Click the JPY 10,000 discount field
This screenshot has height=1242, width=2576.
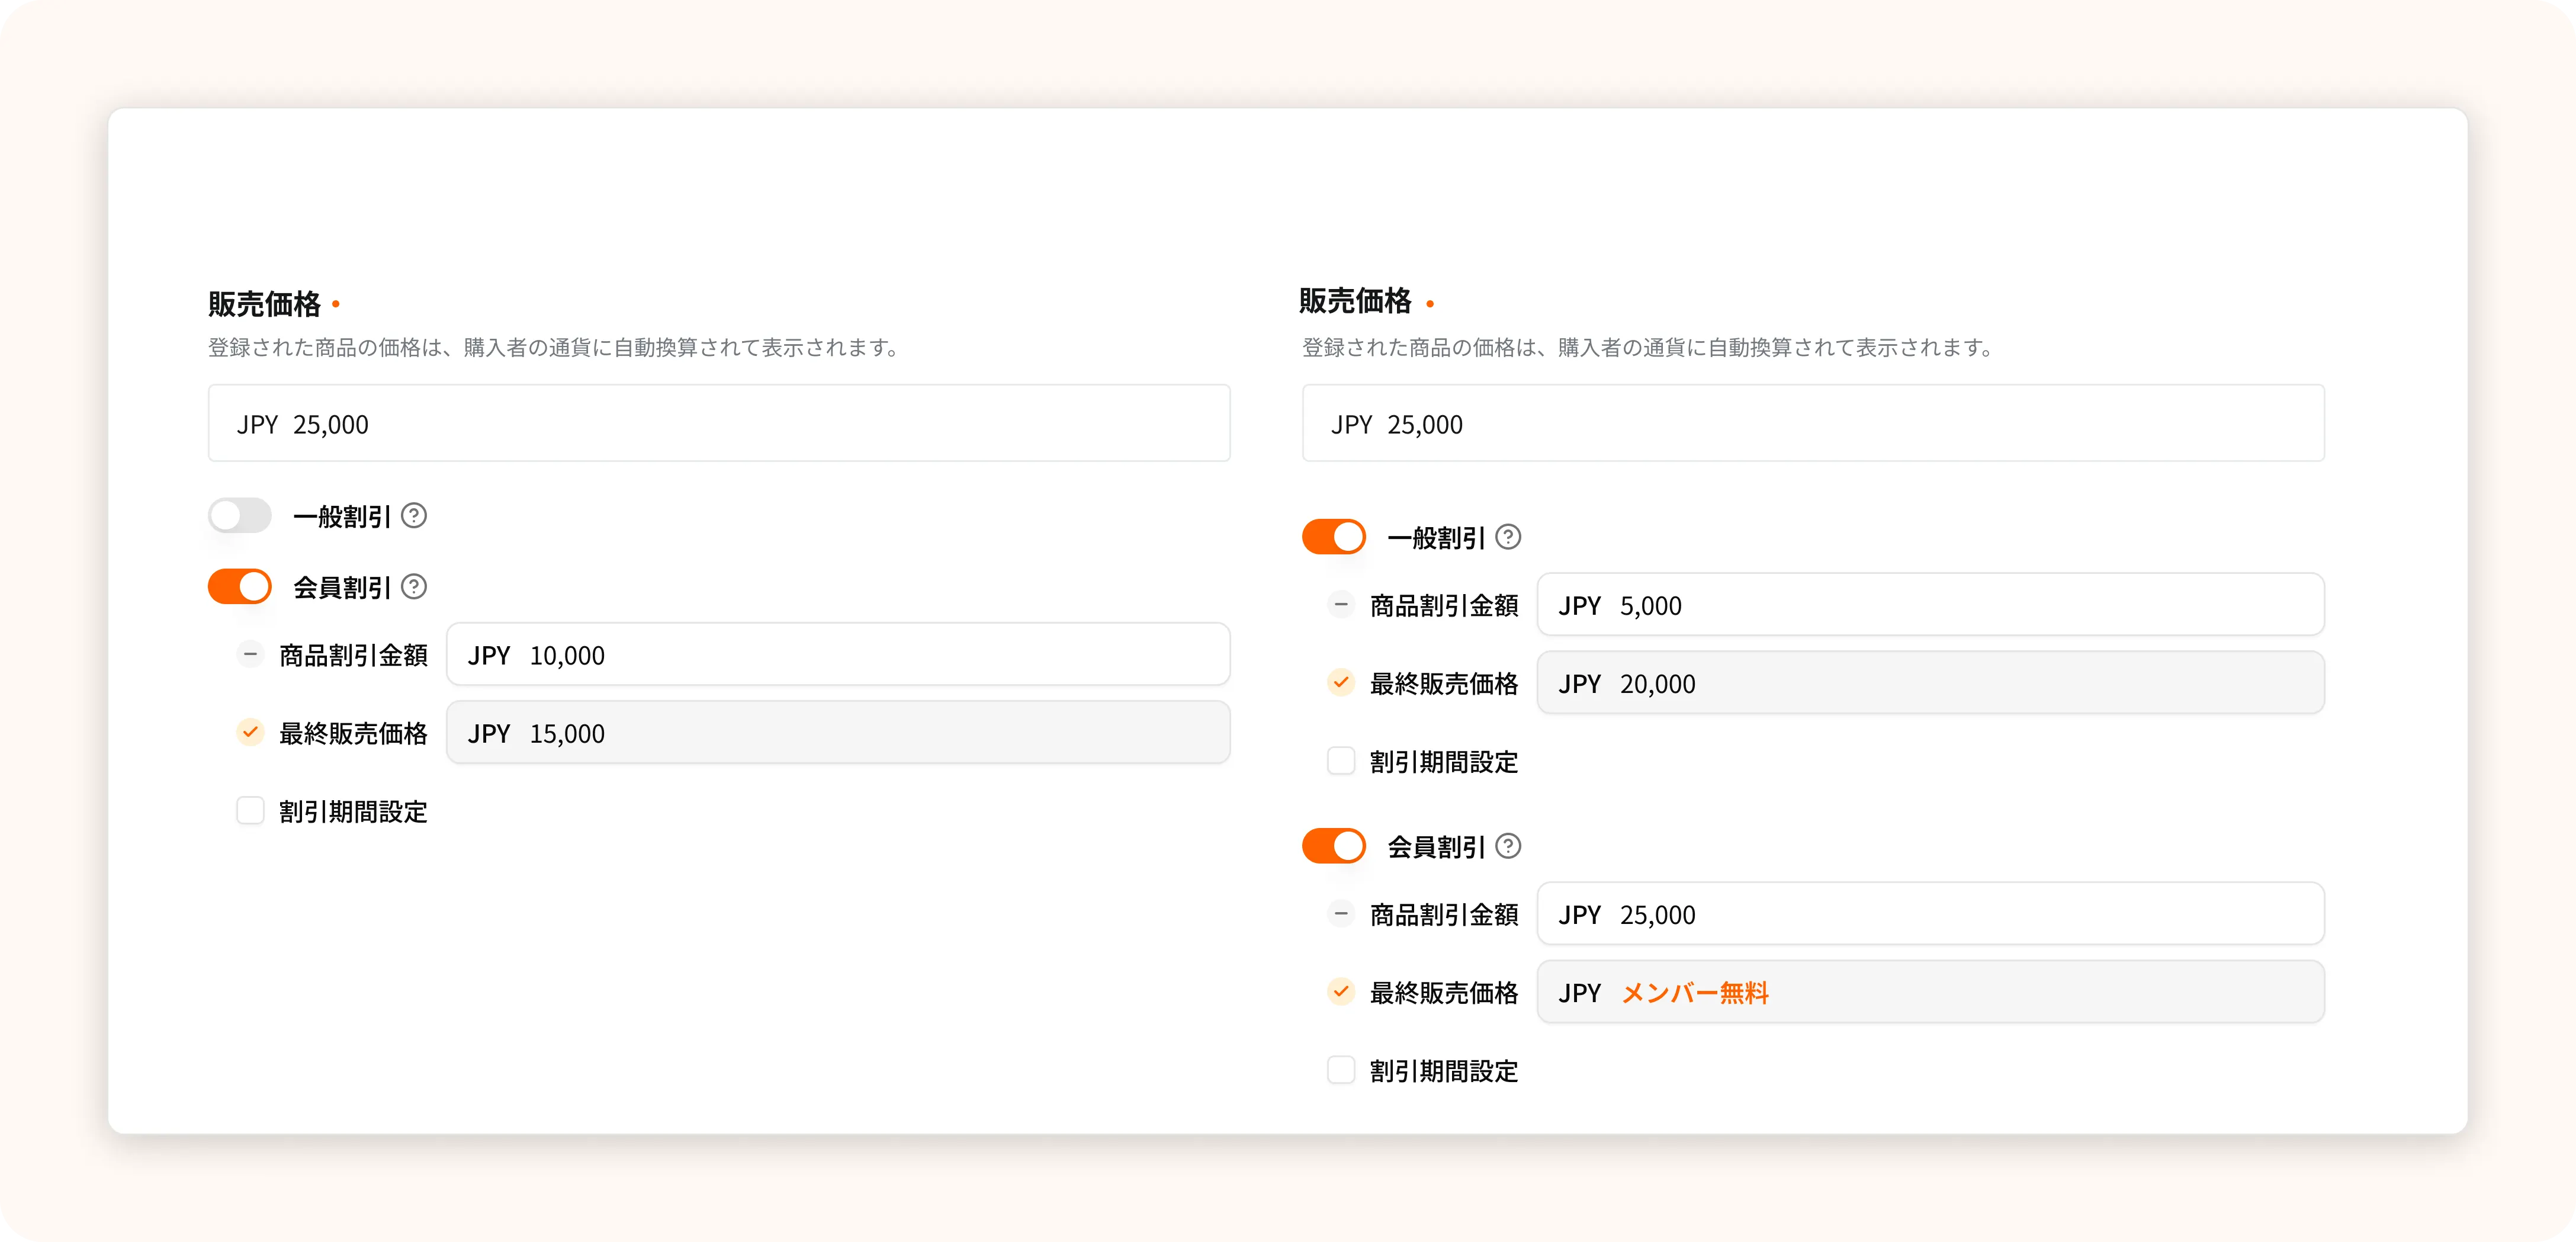click(838, 655)
